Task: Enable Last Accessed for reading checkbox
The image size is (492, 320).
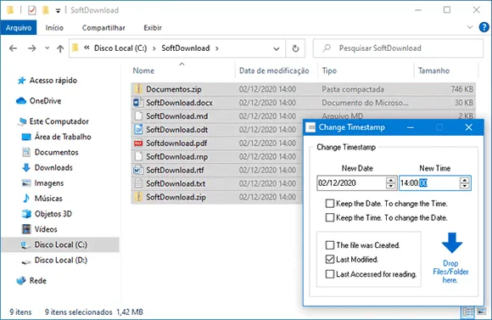Action: (x=330, y=274)
